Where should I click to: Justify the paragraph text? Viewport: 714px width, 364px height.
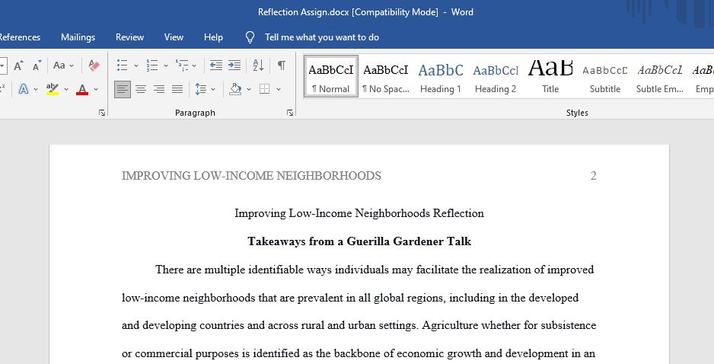tap(177, 89)
